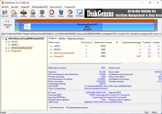Click the Анализировать button
Image resolution: width=162 pixels, height=114 pixels.
[x=56, y=107]
